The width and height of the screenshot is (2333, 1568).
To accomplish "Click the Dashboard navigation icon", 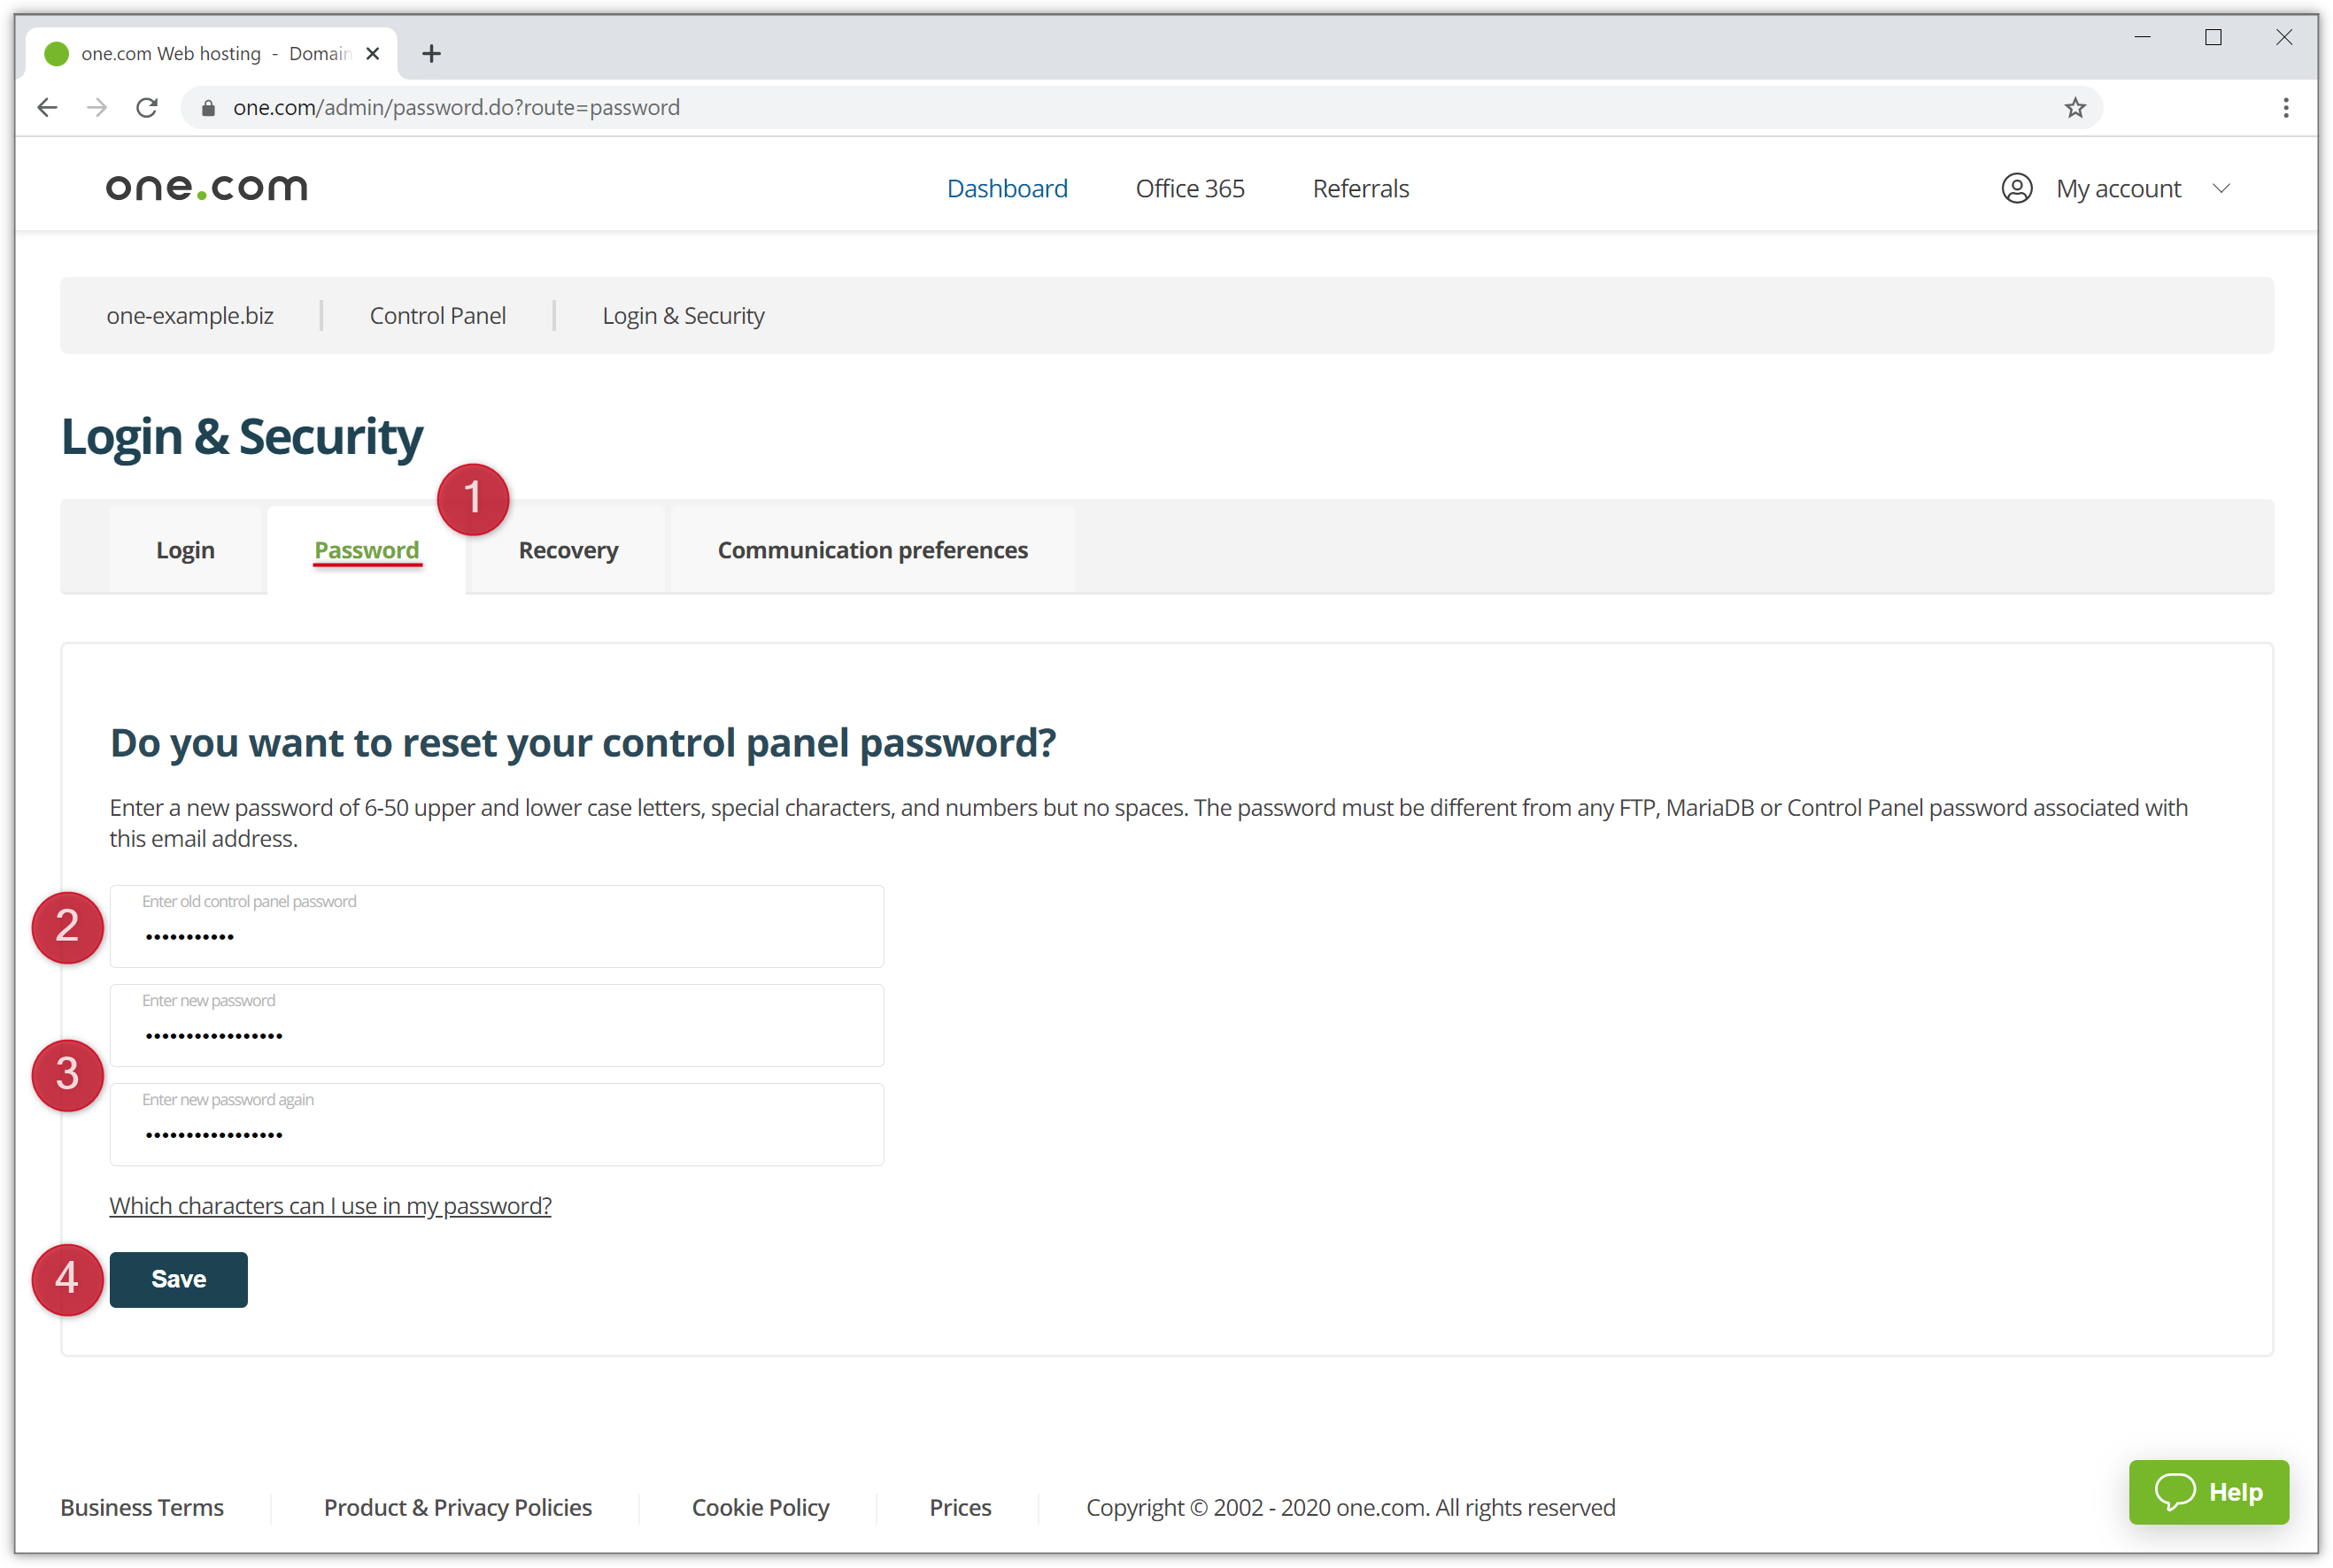I will (1007, 188).
